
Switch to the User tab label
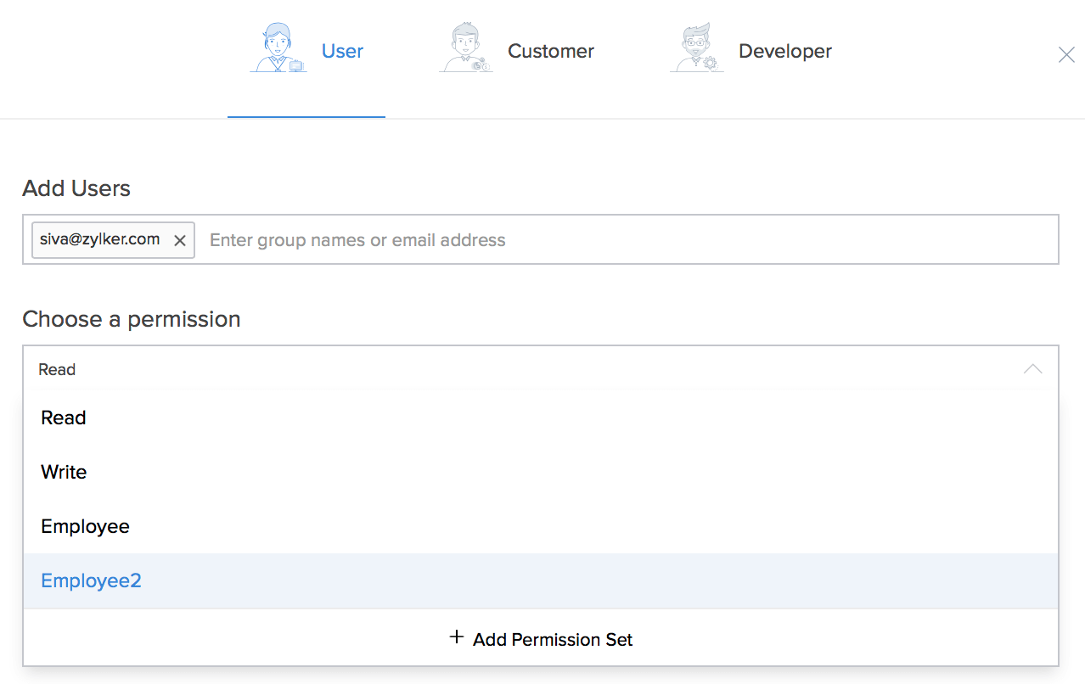click(x=342, y=51)
